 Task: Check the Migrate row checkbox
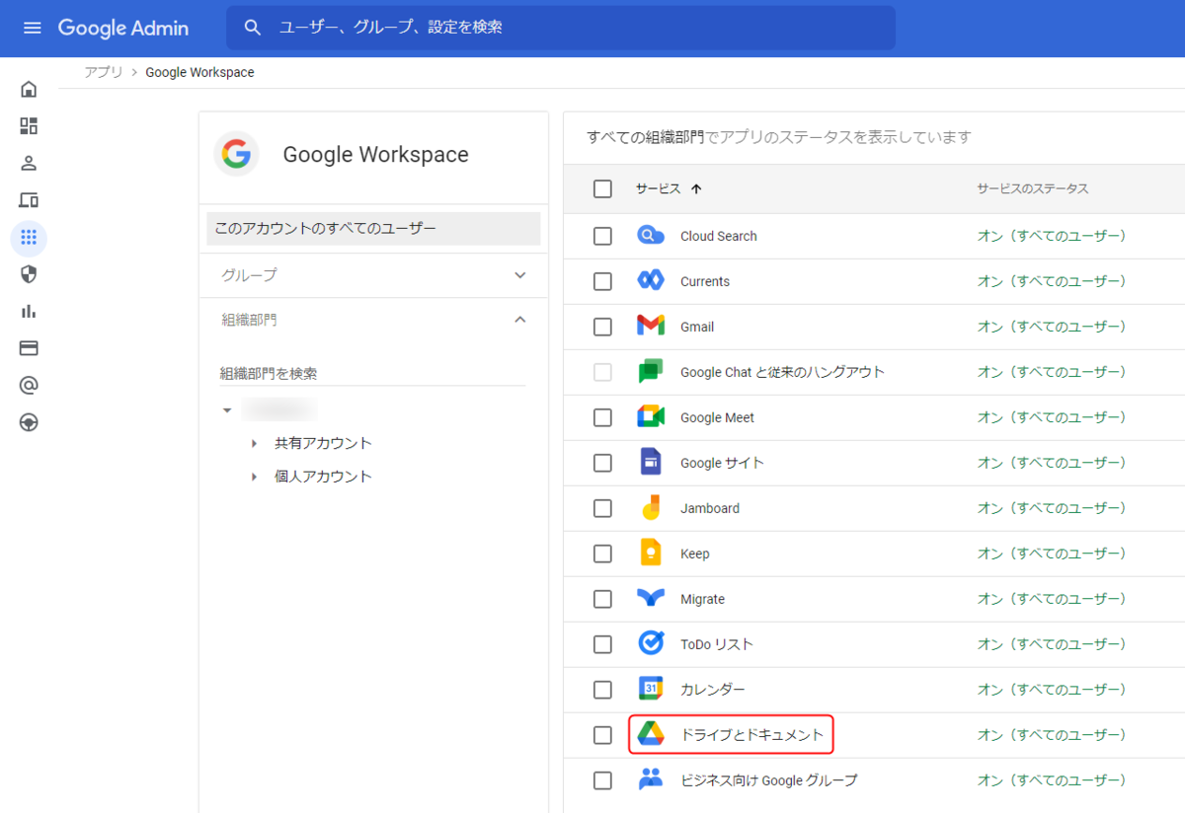click(602, 599)
